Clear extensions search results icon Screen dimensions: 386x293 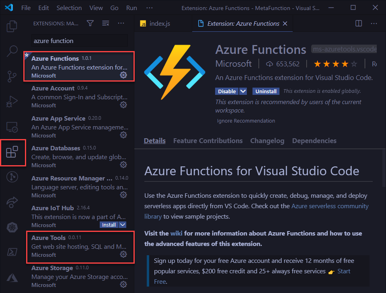tap(106, 23)
